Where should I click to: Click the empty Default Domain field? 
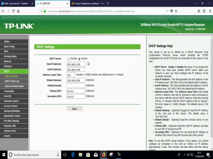[76, 85]
